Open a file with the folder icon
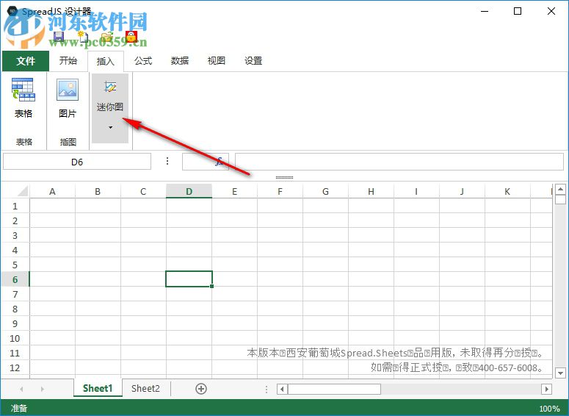The height and width of the screenshot is (416, 569). (x=107, y=37)
